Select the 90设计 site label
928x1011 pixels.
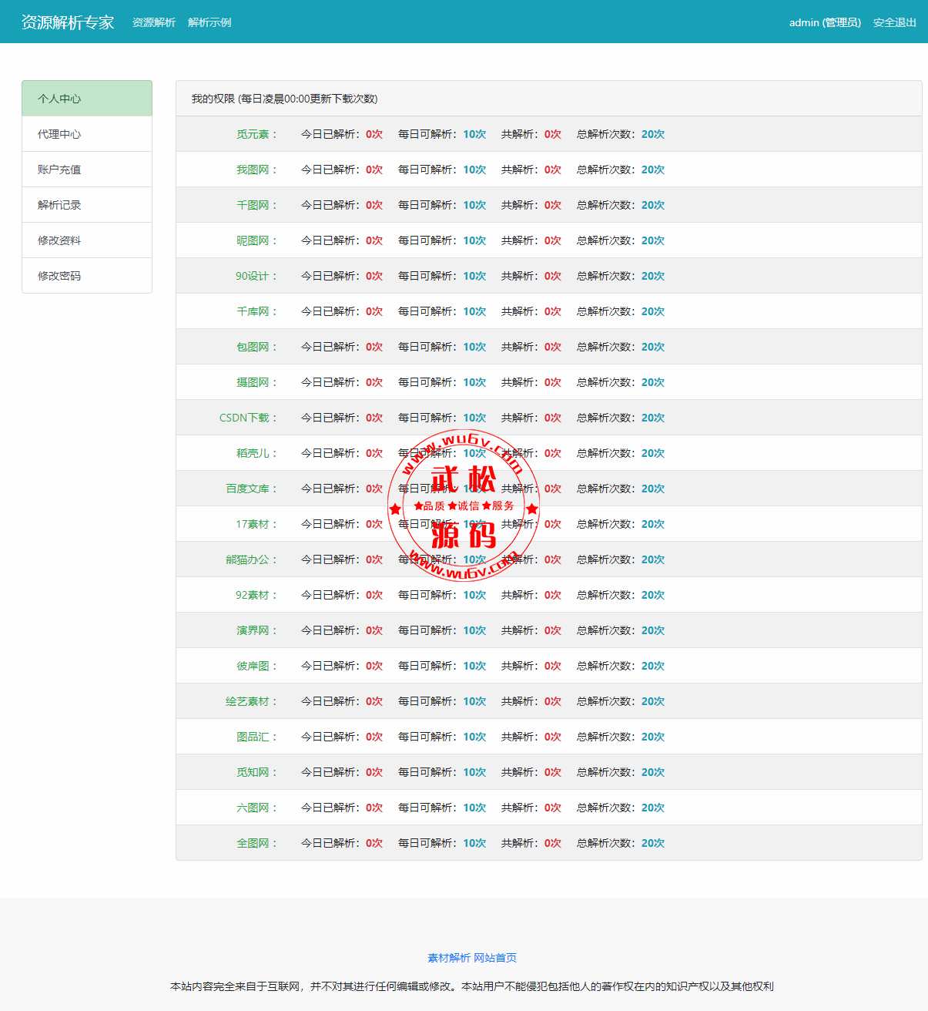click(256, 276)
